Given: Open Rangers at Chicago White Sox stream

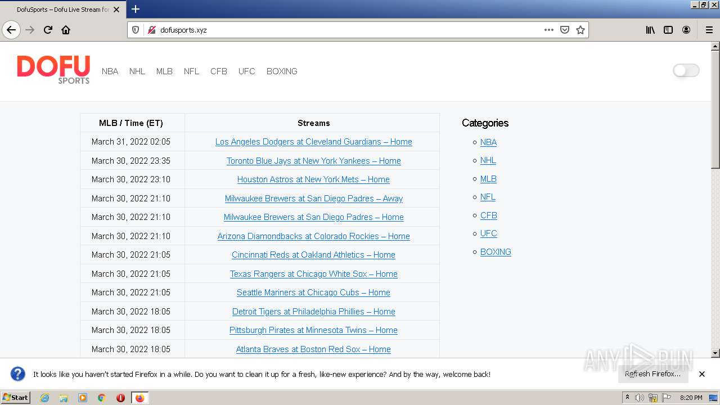Looking at the screenshot, I should pyautogui.click(x=313, y=274).
